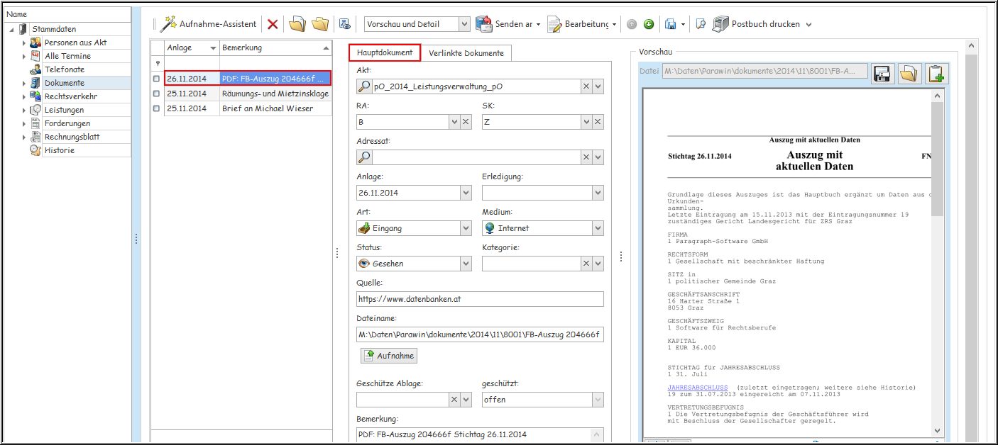Screen dimensions: 998x445
Task: Click the green down arrow icon
Action: coord(649,24)
